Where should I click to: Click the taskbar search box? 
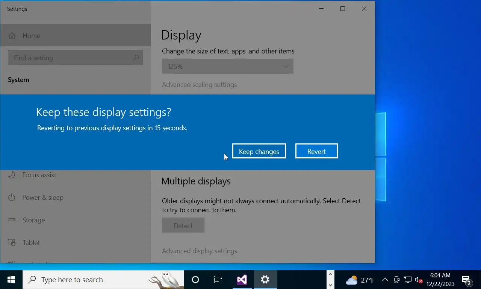click(103, 280)
